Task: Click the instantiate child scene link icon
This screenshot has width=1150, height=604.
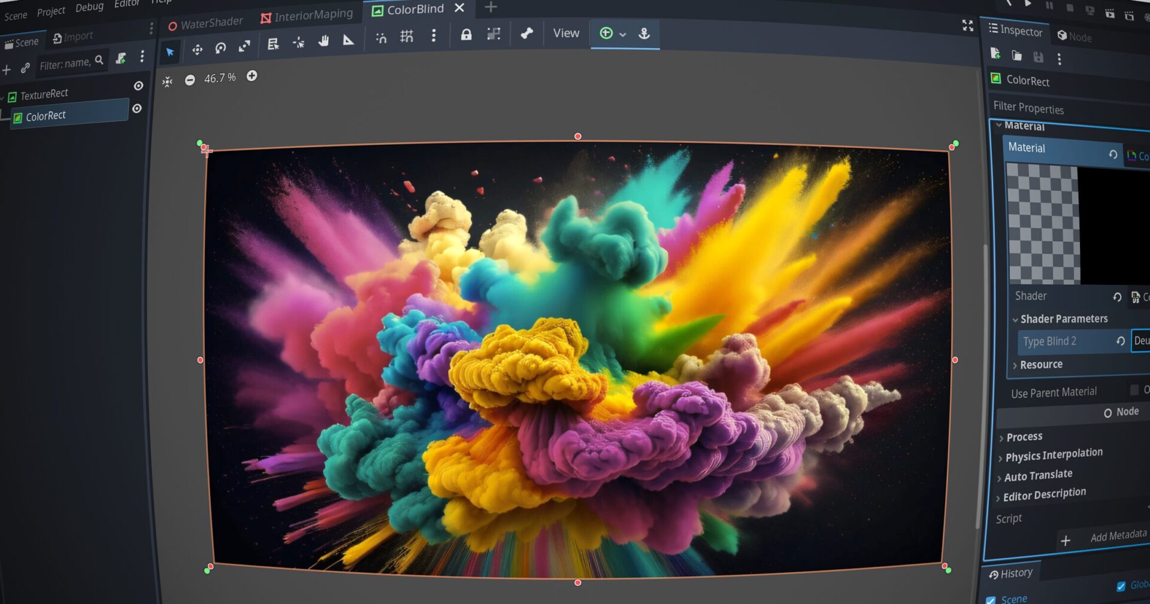Action: click(x=25, y=68)
